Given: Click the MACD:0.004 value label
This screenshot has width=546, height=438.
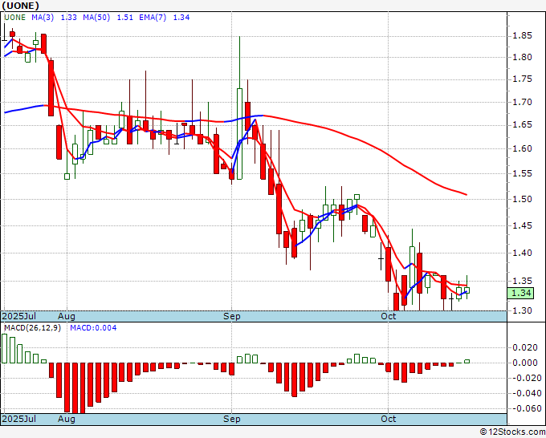Looking at the screenshot, I should coord(93,328).
